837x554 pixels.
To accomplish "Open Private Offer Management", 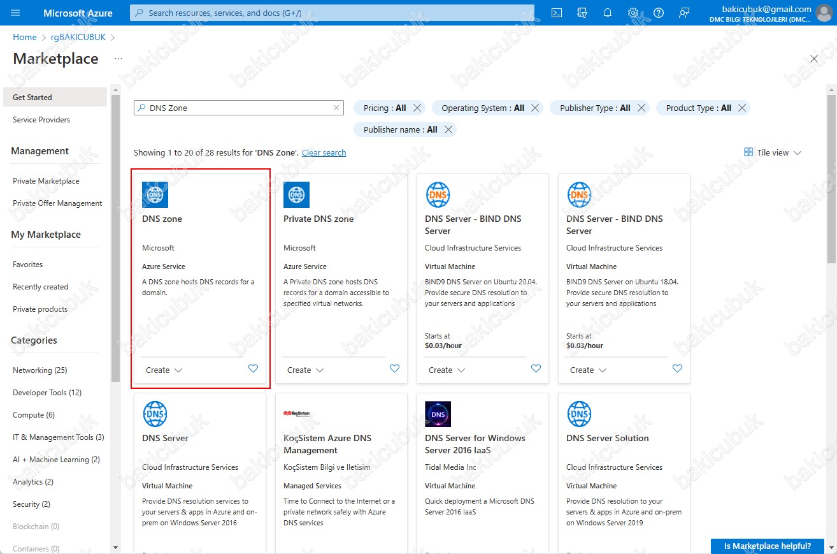I will click(57, 203).
